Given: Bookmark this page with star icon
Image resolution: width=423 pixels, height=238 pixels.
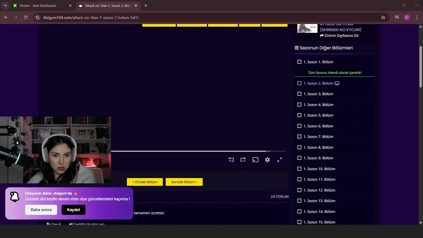Looking at the screenshot, I should [383, 18].
